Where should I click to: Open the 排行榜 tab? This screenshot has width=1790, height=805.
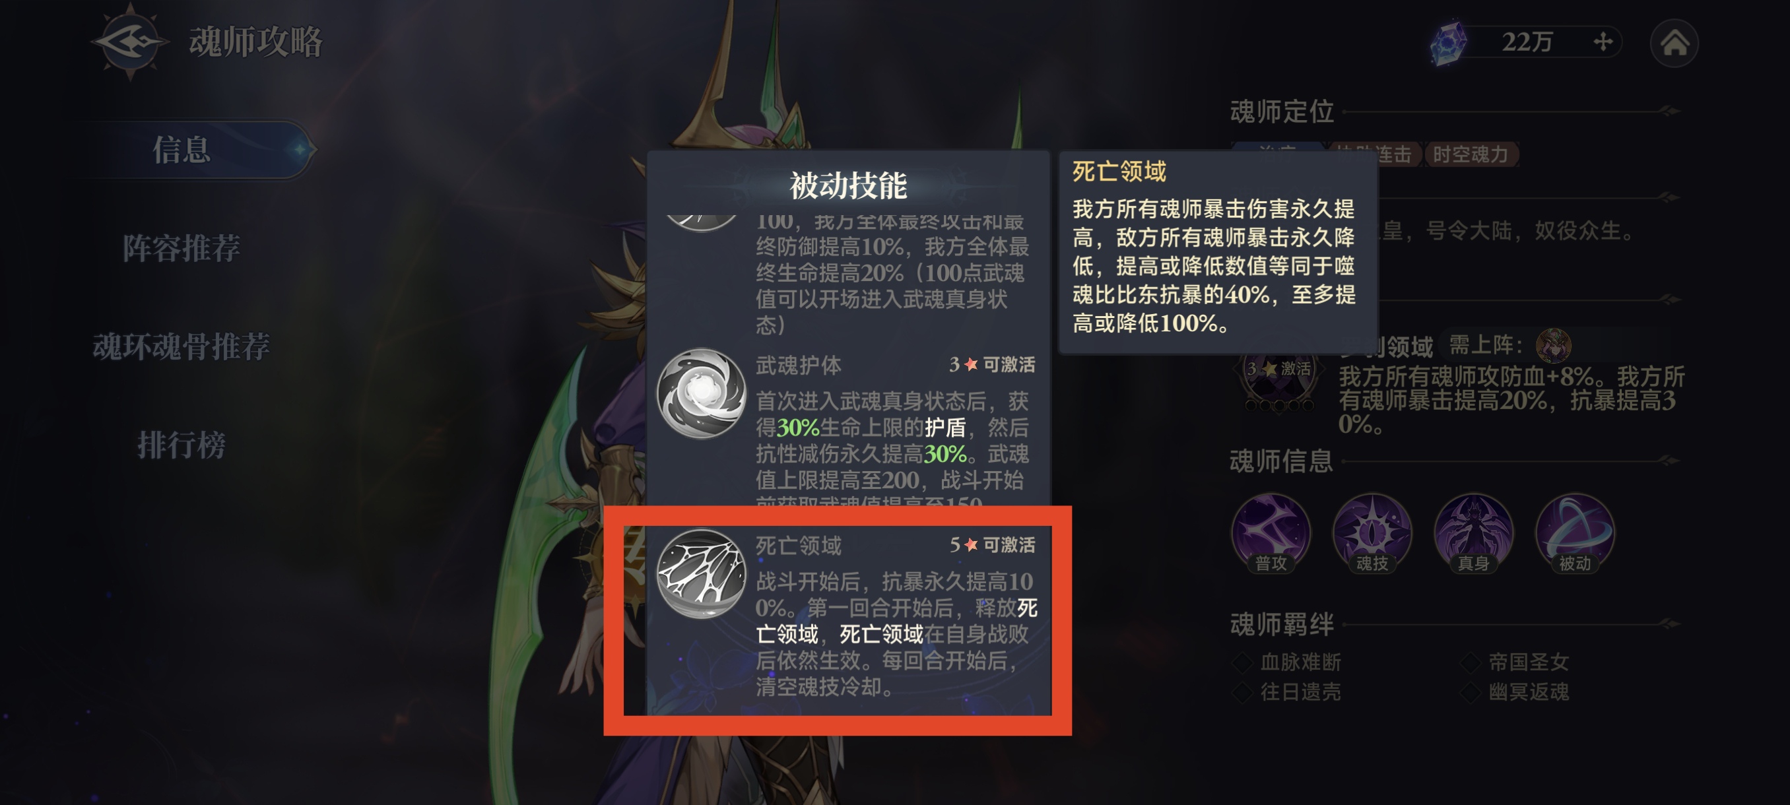(182, 445)
